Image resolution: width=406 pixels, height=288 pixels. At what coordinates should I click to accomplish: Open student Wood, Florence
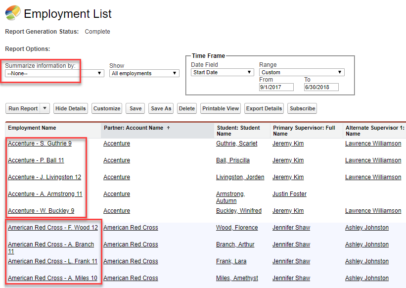click(x=237, y=228)
